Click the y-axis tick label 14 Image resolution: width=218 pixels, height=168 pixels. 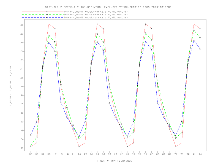pos(21,43)
